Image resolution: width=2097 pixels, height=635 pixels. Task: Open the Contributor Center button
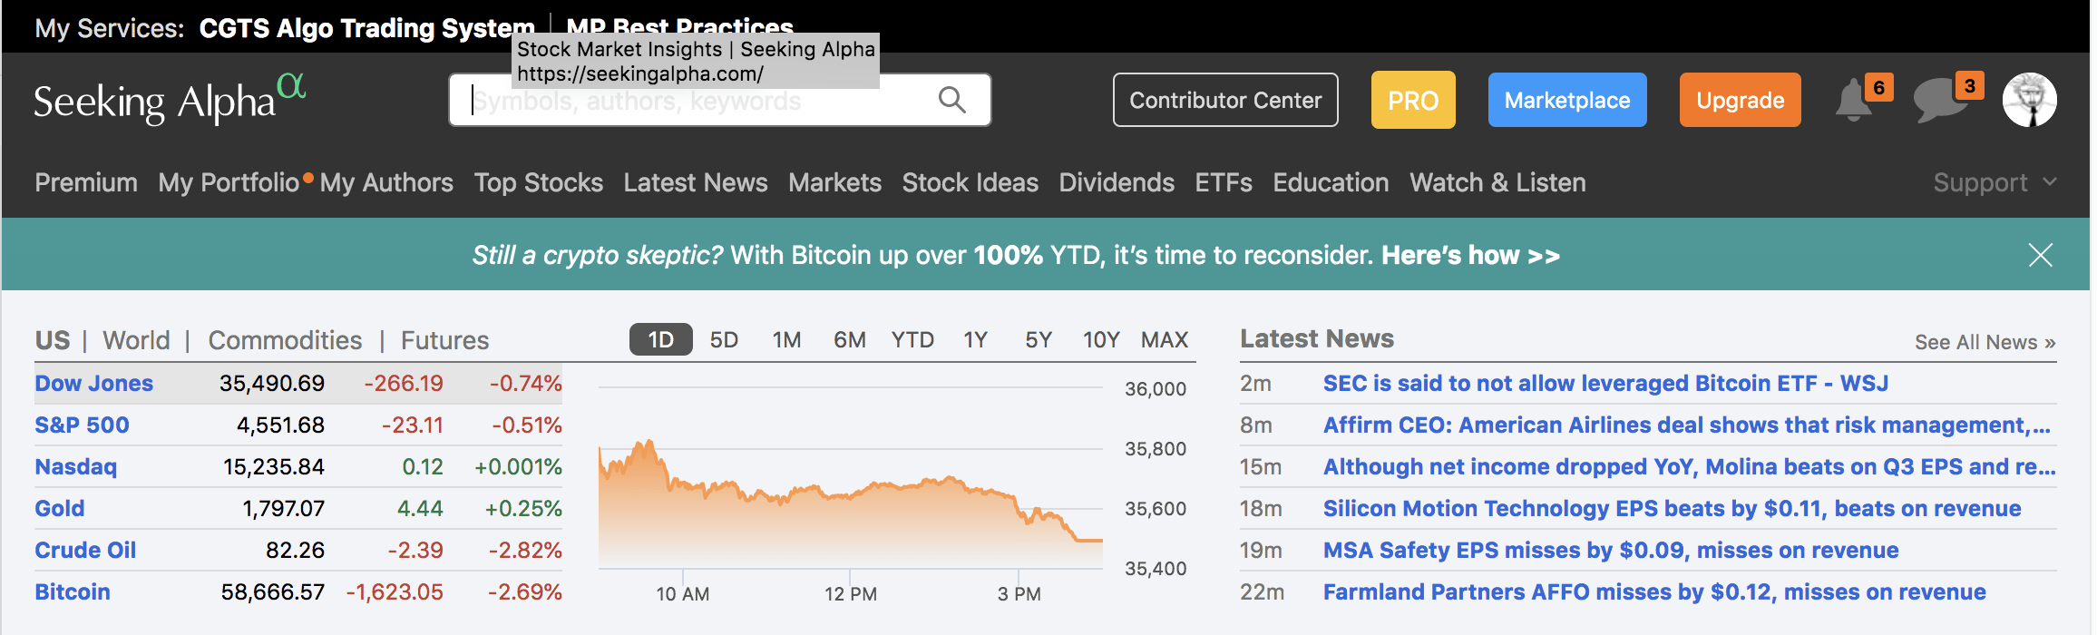point(1224,100)
